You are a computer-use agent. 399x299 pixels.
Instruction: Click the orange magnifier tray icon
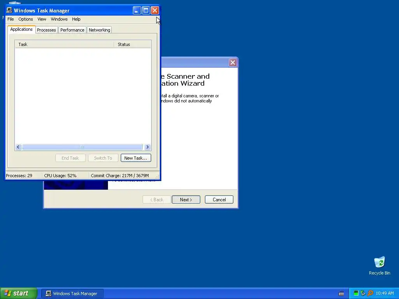coord(370,294)
